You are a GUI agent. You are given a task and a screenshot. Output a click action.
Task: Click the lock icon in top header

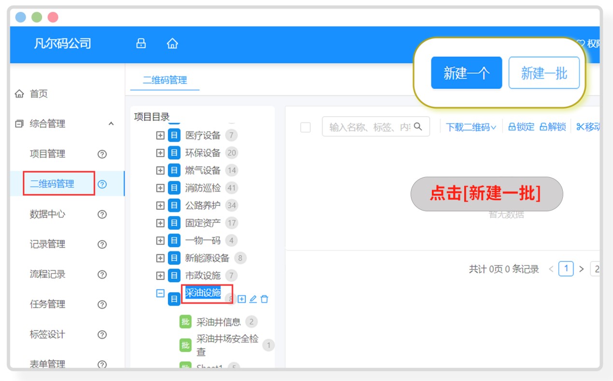[x=141, y=44]
